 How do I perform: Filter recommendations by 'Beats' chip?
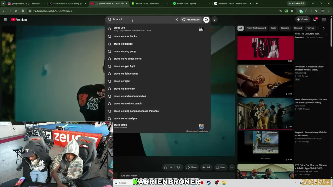click(x=273, y=28)
